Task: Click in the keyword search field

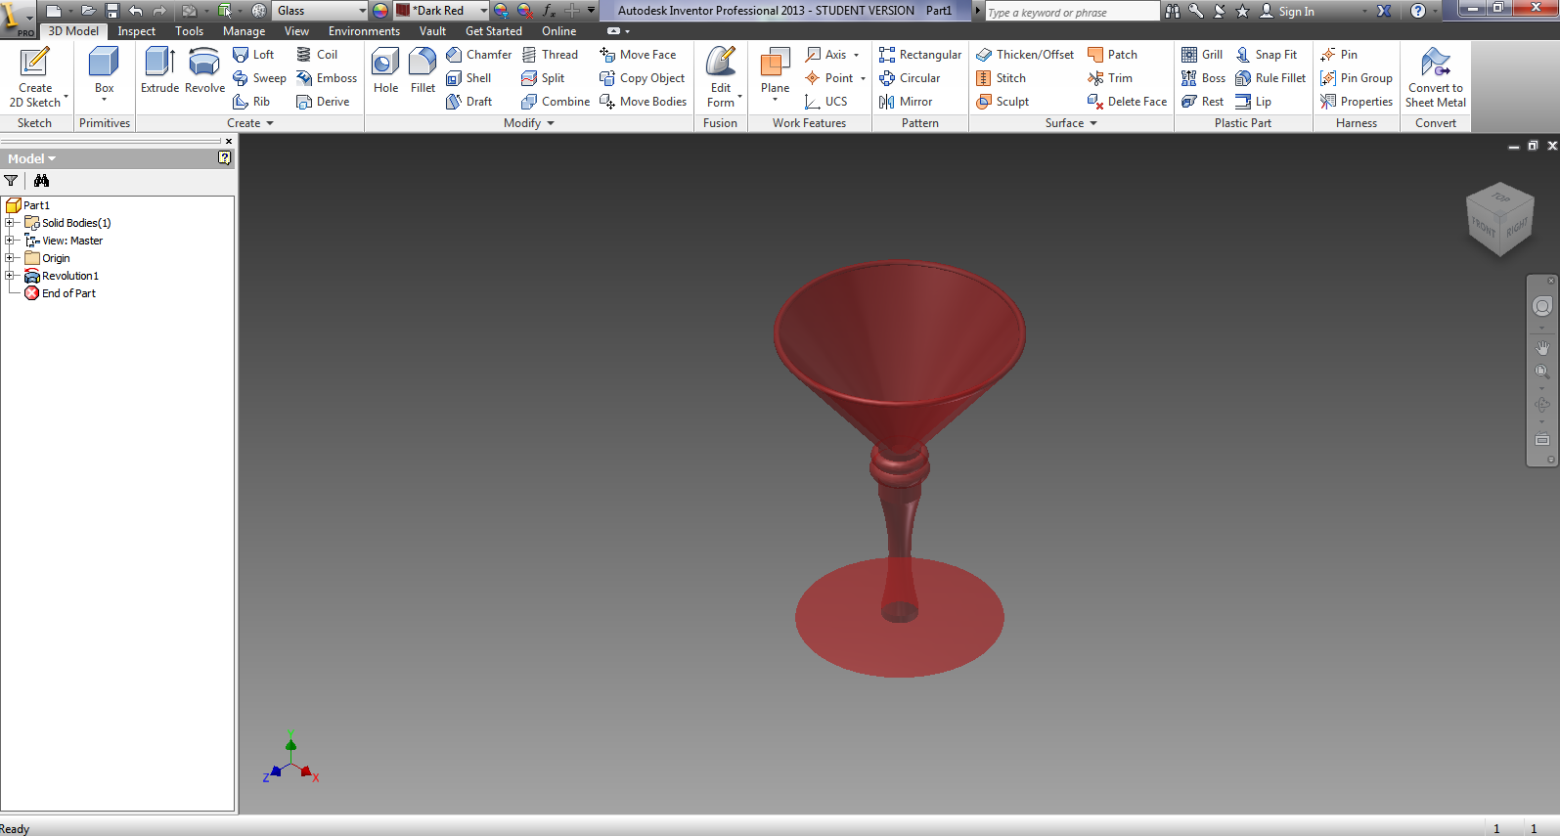Action: 1071,12
